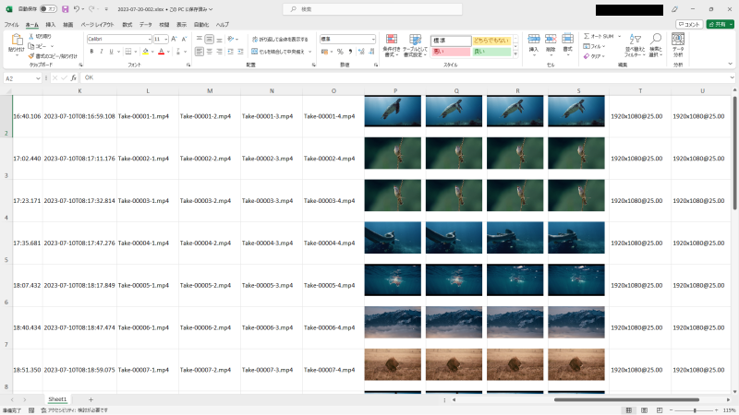This screenshot has width=739, height=415.
Task: Expand the cell styles gallery
Action: (515, 54)
